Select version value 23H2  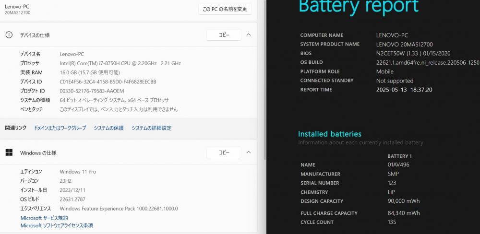click(x=66, y=181)
